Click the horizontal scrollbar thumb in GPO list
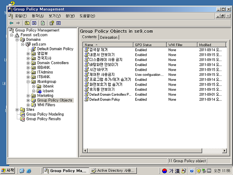Image resolution: width=233 pixels, height=175 pixels. 145,151
